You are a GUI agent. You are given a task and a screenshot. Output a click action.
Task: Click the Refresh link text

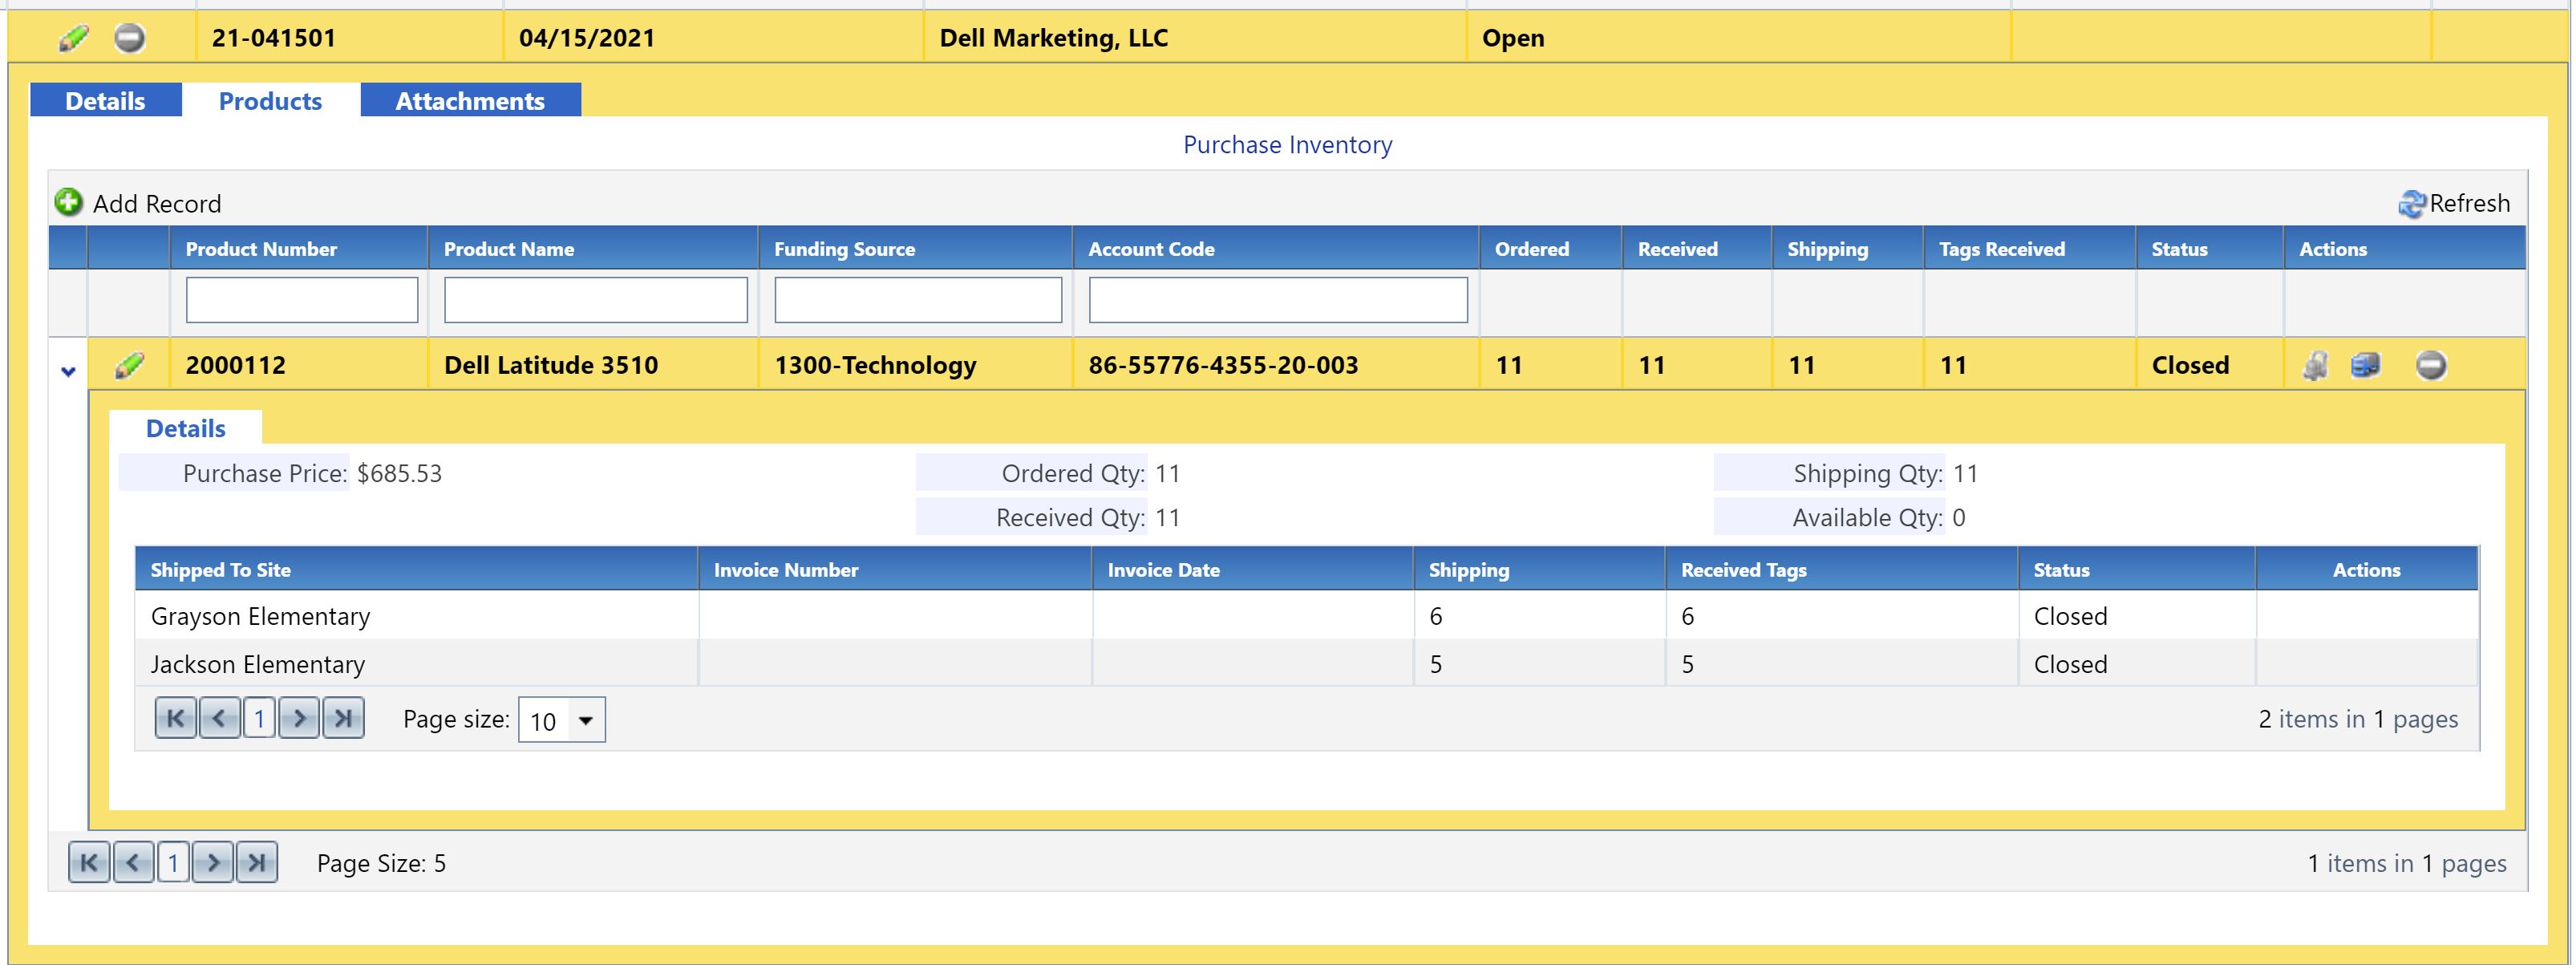click(2470, 203)
